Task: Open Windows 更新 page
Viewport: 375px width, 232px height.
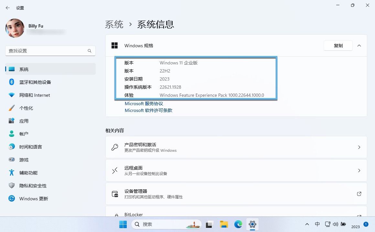Action: [33, 199]
